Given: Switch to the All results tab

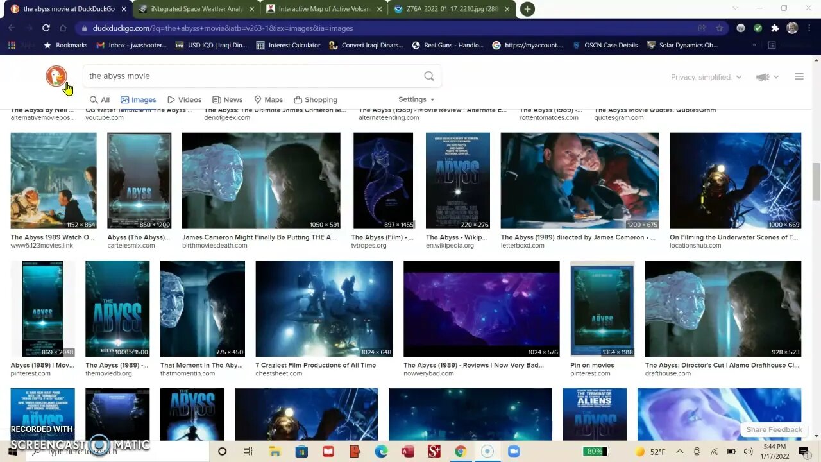Looking at the screenshot, I should (99, 99).
